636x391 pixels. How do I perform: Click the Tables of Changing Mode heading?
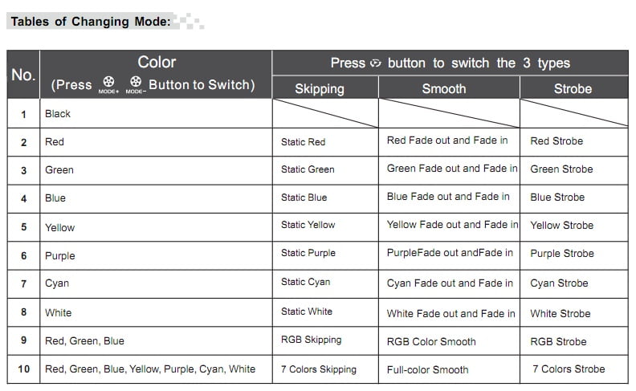click(x=91, y=21)
